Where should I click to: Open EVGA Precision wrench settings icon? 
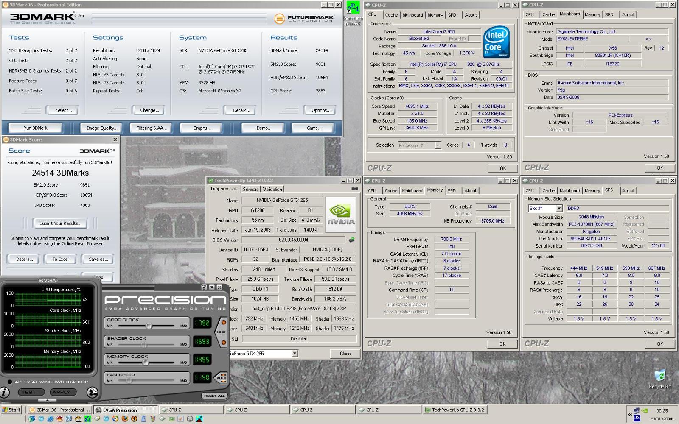pos(93,393)
